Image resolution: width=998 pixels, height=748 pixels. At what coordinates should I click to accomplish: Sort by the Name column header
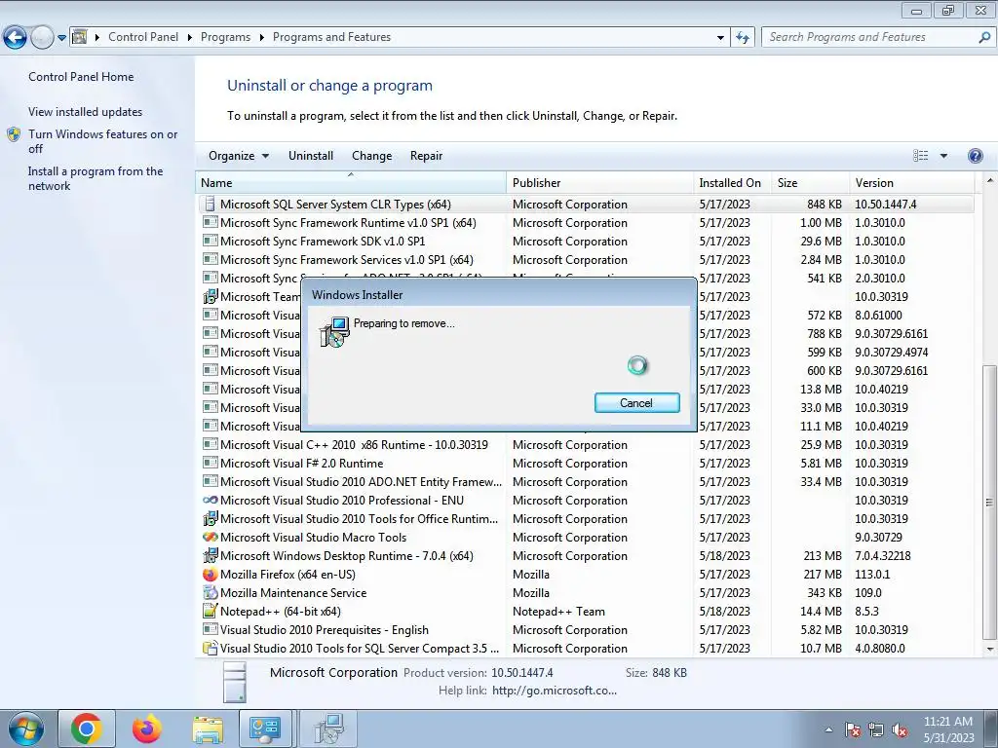pyautogui.click(x=351, y=182)
